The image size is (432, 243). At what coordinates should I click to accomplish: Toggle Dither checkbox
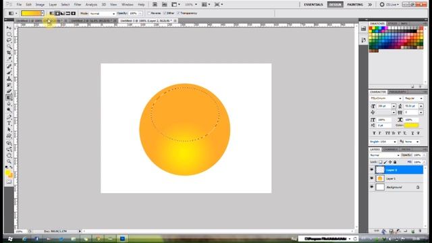(165, 13)
